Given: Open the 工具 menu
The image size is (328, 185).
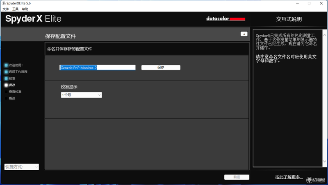Looking at the screenshot, I should [15, 9].
